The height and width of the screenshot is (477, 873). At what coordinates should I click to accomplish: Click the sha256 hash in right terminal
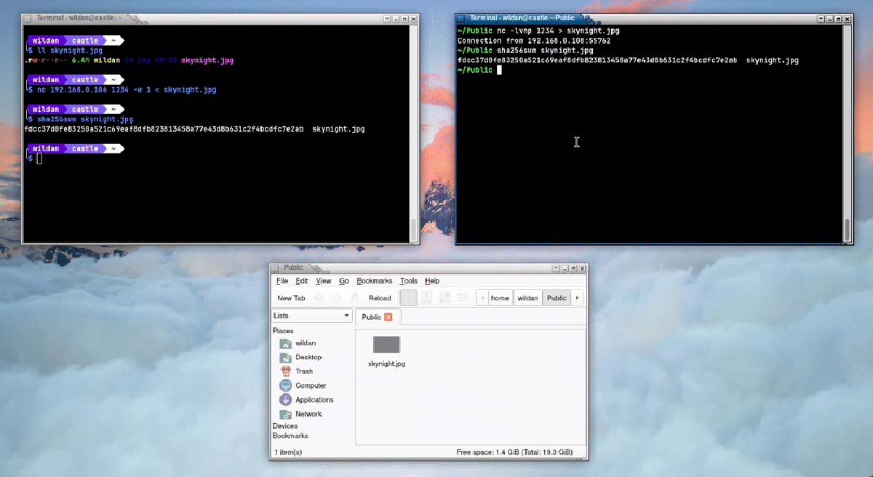(x=597, y=60)
